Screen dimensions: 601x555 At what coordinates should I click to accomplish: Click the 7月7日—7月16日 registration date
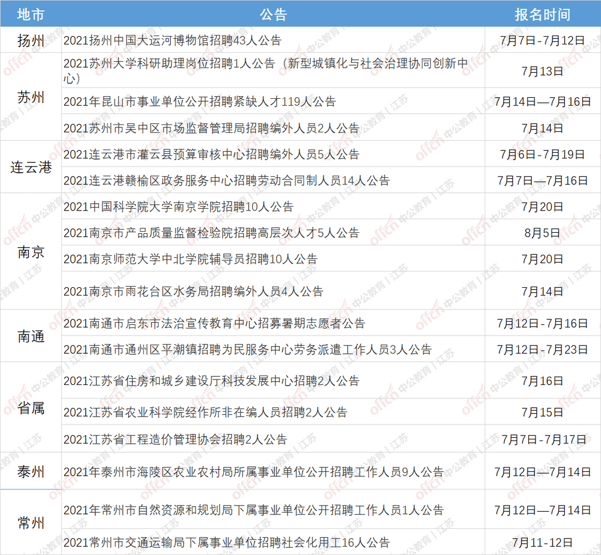543,181
